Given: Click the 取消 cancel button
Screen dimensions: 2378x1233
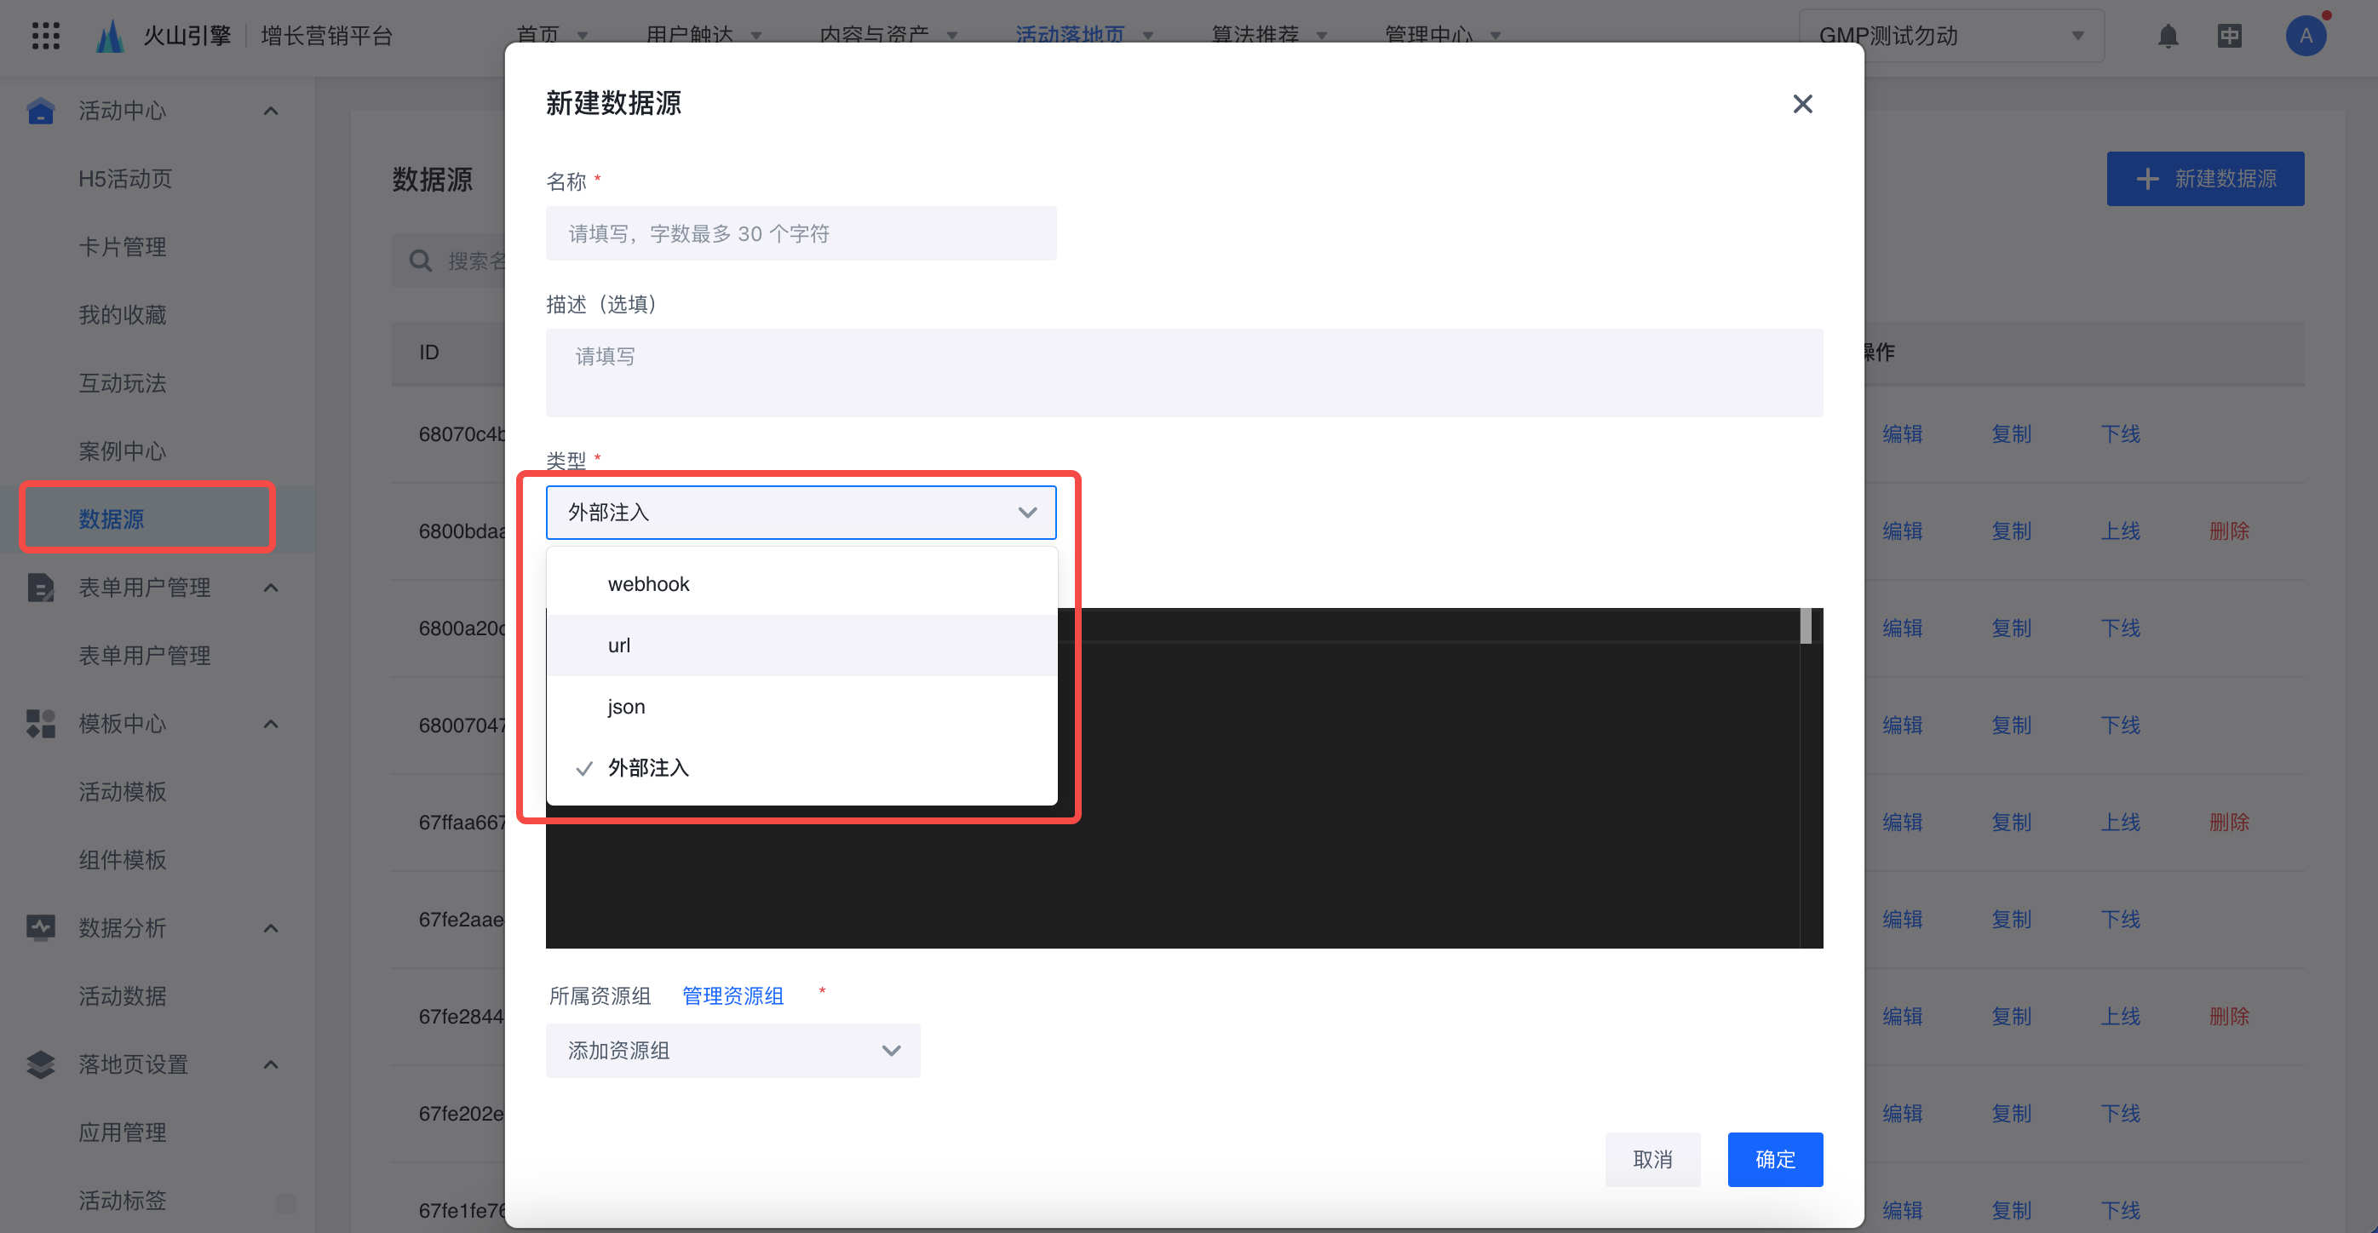Looking at the screenshot, I should (x=1651, y=1159).
